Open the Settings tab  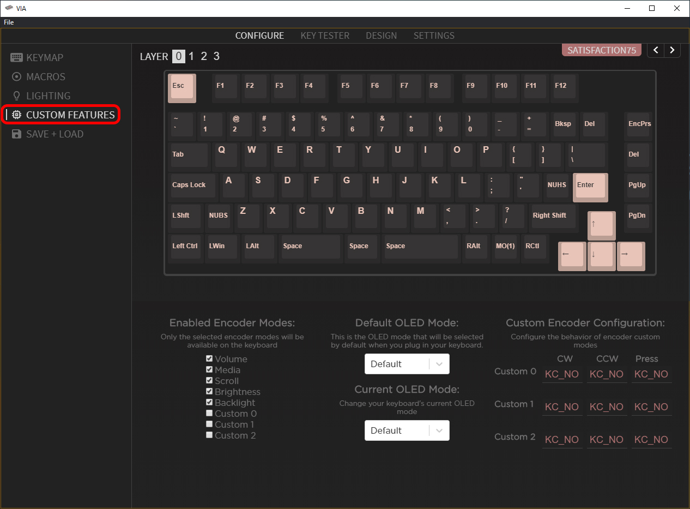(434, 35)
